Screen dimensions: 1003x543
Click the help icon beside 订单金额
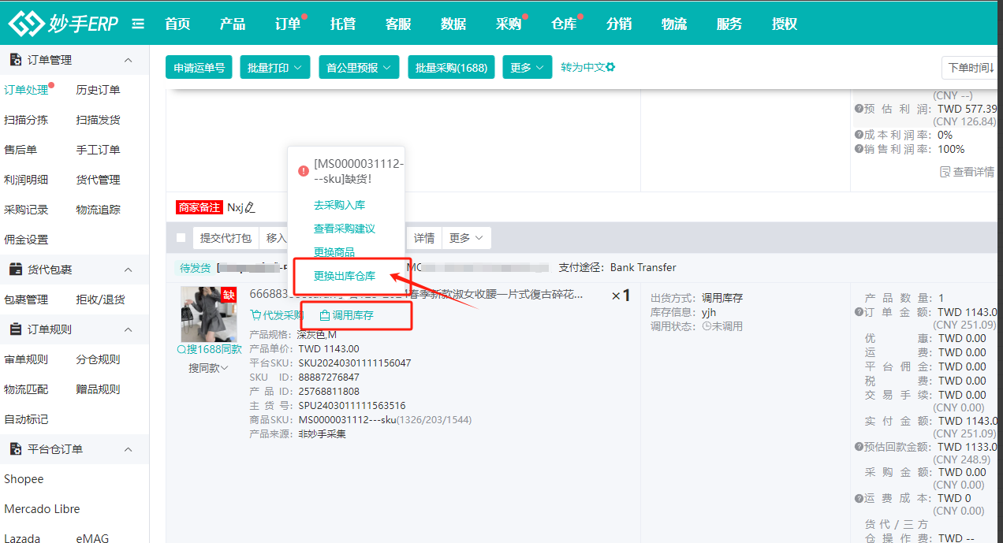(x=859, y=312)
